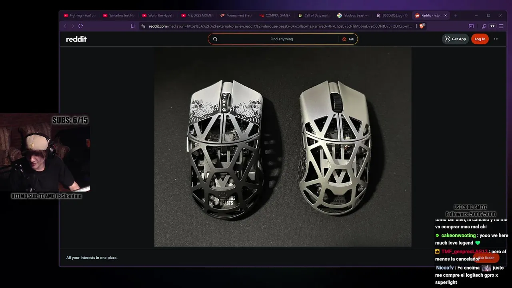Click the music note toolbar icon
512x288 pixels.
pyautogui.click(x=484, y=26)
